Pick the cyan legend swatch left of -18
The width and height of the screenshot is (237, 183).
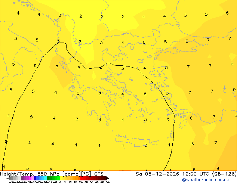click(x=45, y=178)
